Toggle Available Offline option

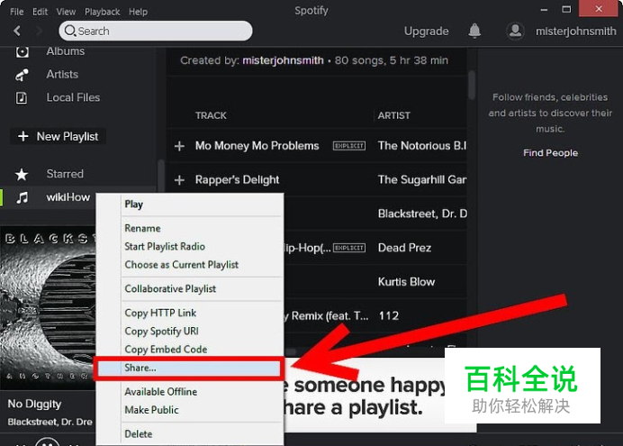190,392
